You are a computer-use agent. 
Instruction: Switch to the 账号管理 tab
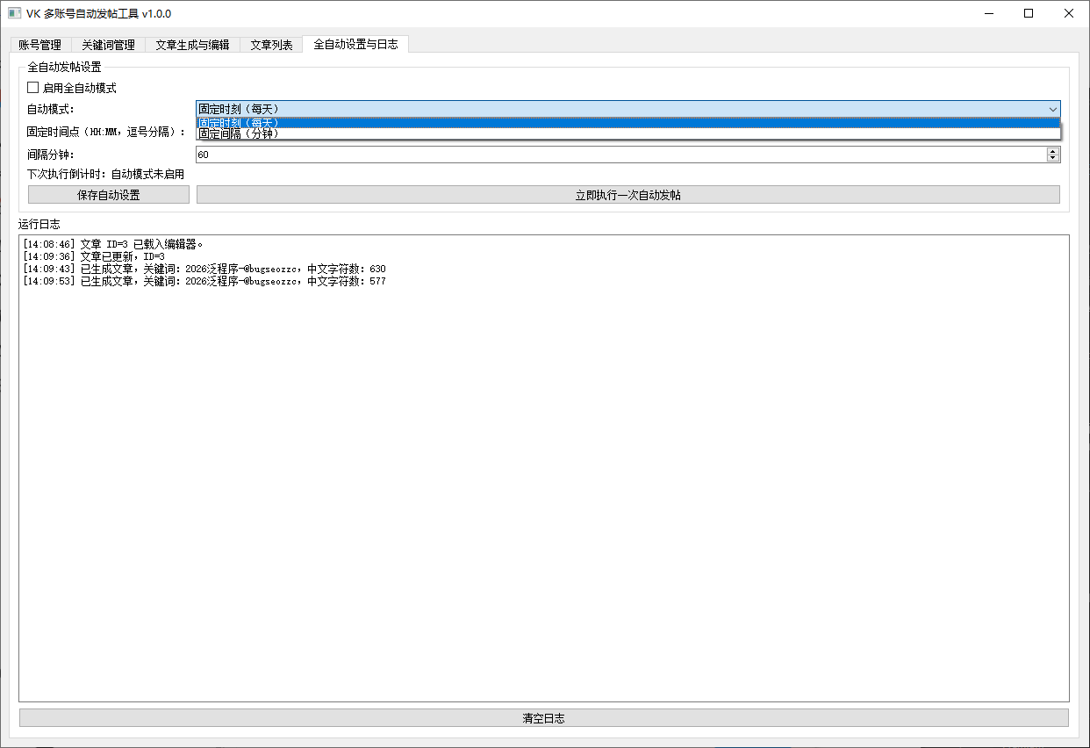coord(39,45)
